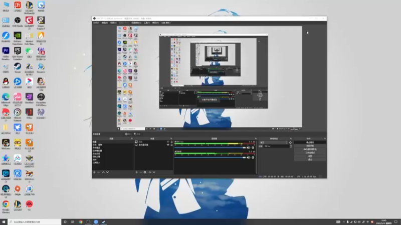Open OBS Studio desktop shortcut
Image resolution: width=401 pixels, height=225 pixels.
tap(18, 22)
